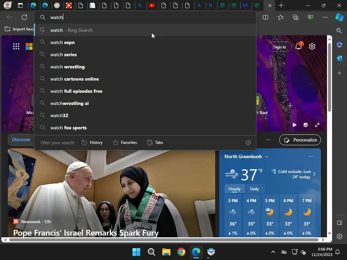The height and width of the screenshot is (260, 347).
Task: Open the Windows Start menu
Action: click(x=136, y=252)
